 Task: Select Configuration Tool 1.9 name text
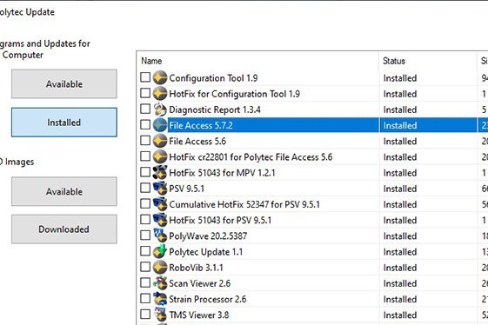[213, 78]
